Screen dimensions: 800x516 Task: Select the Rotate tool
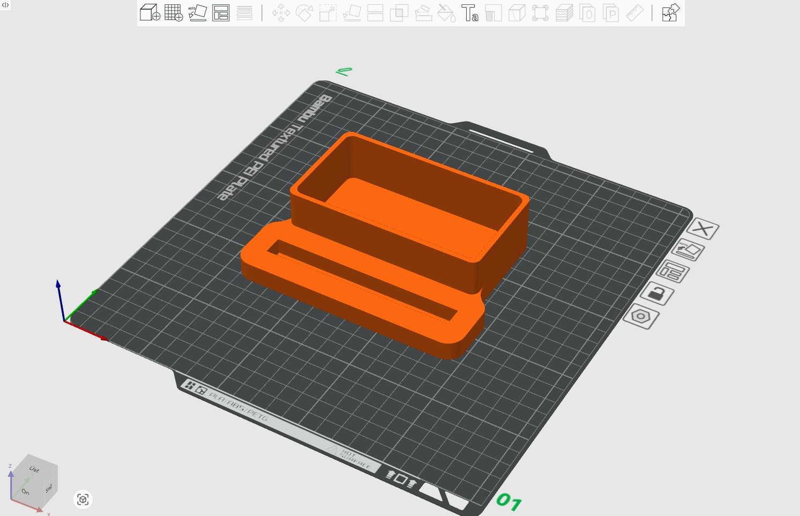tap(304, 13)
